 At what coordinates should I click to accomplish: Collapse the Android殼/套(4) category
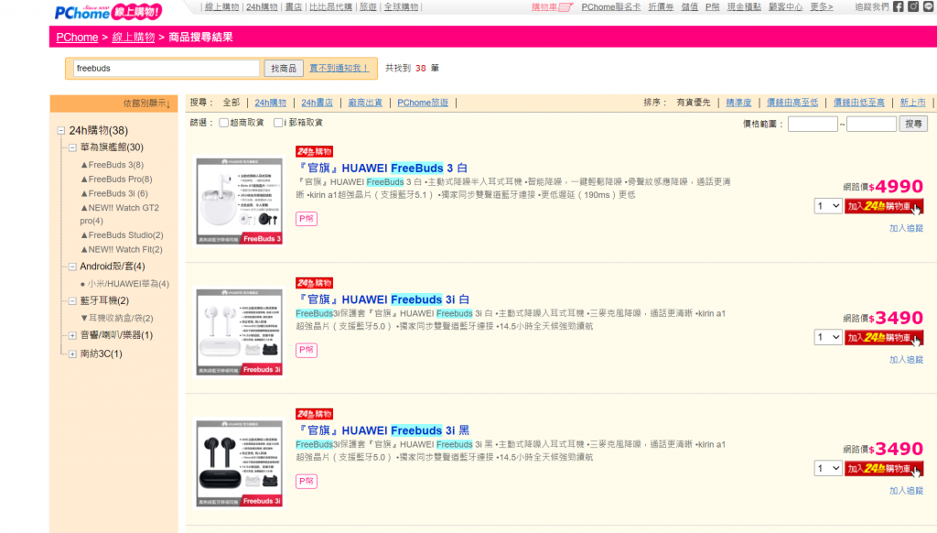72,266
